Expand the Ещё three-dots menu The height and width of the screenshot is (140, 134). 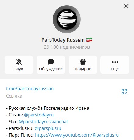click(115, 62)
